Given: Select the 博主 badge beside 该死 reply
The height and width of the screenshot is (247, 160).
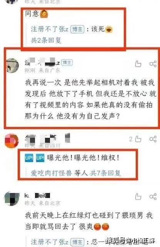Looking at the screenshot, I should (77, 29).
